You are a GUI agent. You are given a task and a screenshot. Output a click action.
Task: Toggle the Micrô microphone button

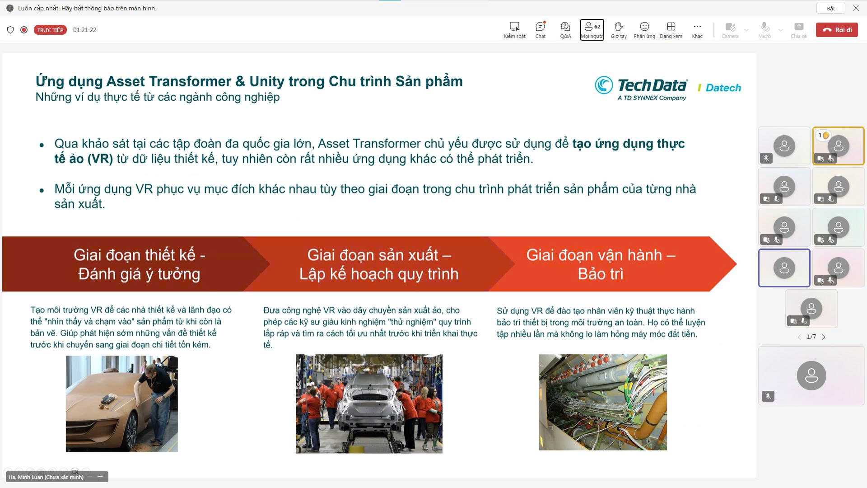click(x=764, y=30)
